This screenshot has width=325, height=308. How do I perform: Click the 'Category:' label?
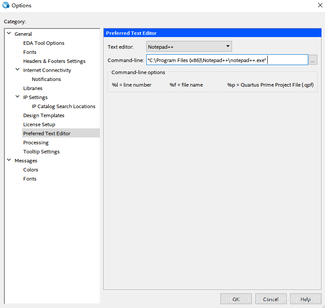click(x=15, y=22)
